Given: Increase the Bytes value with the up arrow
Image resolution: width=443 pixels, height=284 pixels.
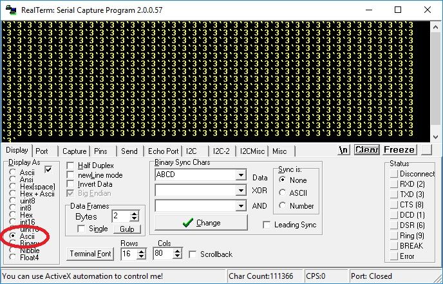Looking at the screenshot, I should (x=134, y=213).
